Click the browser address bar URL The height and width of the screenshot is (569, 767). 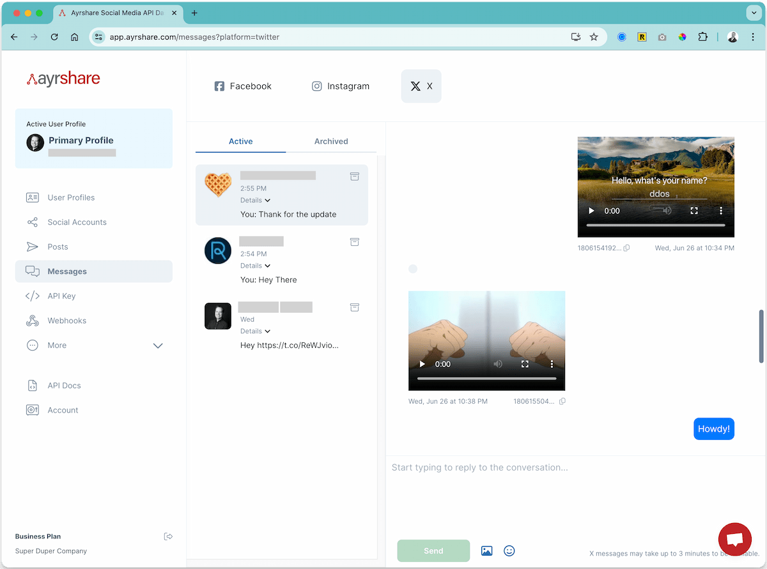[x=194, y=37]
